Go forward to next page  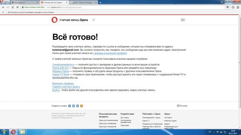[x=8, y=7]
